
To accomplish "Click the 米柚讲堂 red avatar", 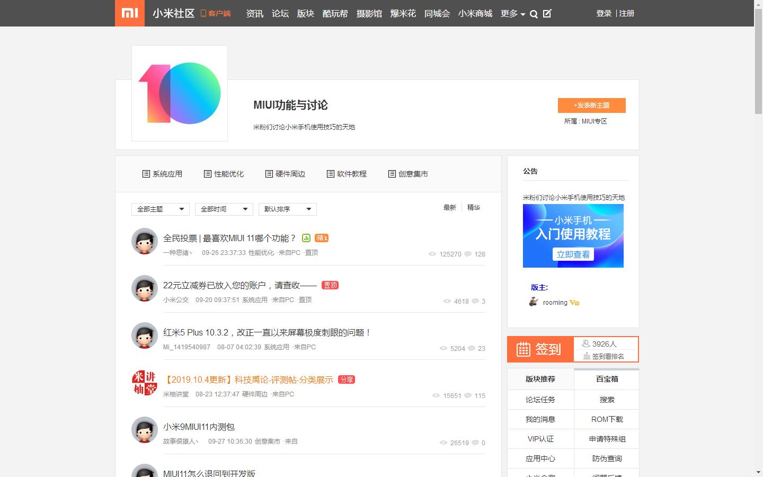I will 145,383.
